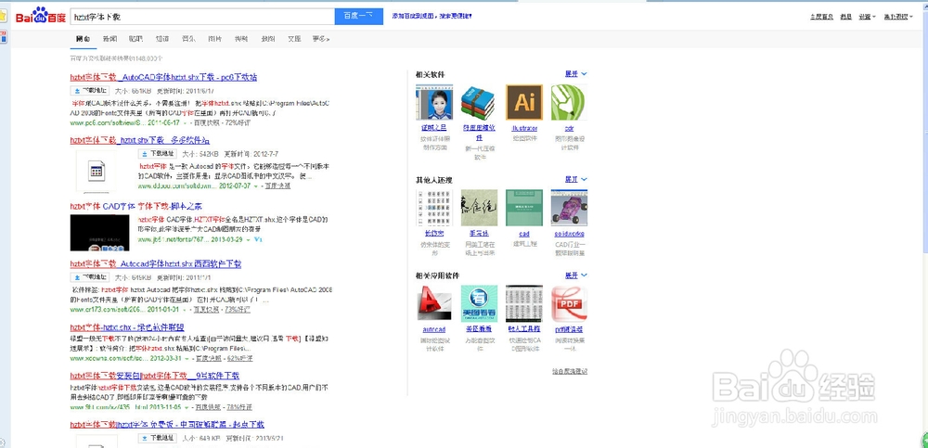
Task: Open the 9号软件下载 result link
Action: (154, 376)
